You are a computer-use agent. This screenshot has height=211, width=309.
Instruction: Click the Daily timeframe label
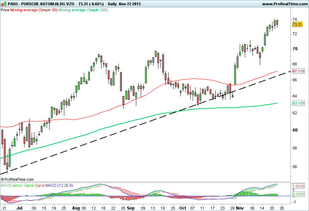[x=112, y=4]
